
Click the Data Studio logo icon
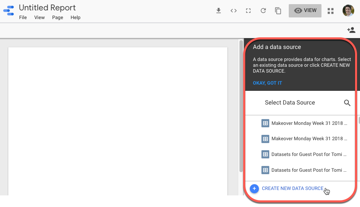(9, 11)
